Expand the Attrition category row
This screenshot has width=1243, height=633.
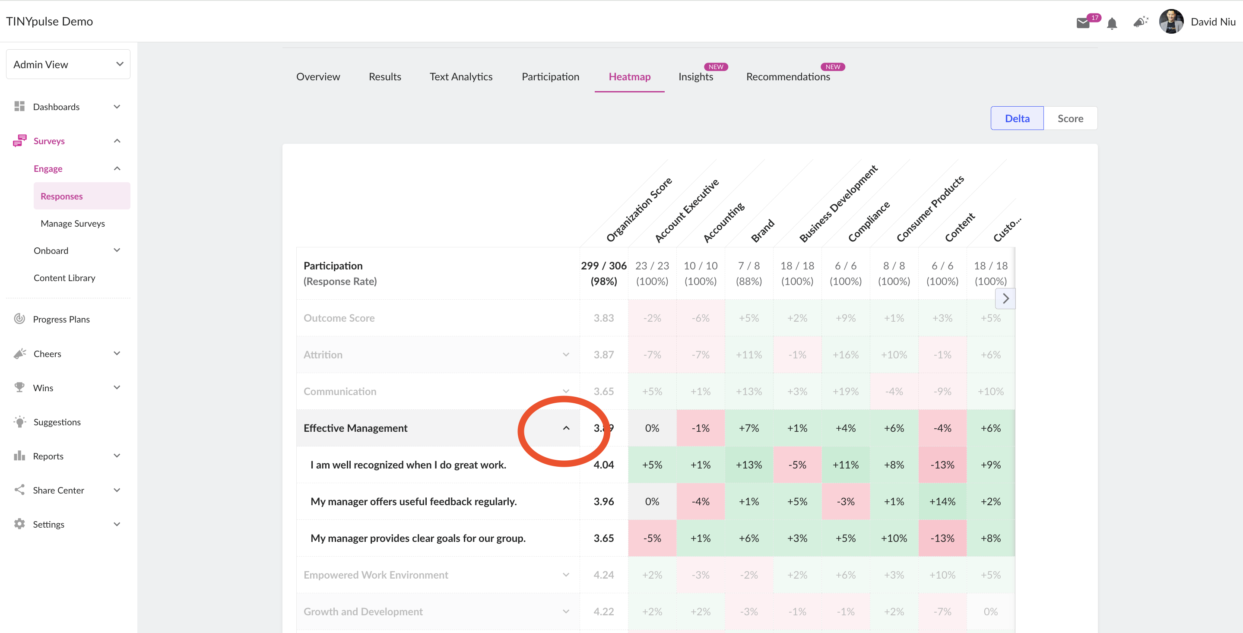tap(566, 354)
